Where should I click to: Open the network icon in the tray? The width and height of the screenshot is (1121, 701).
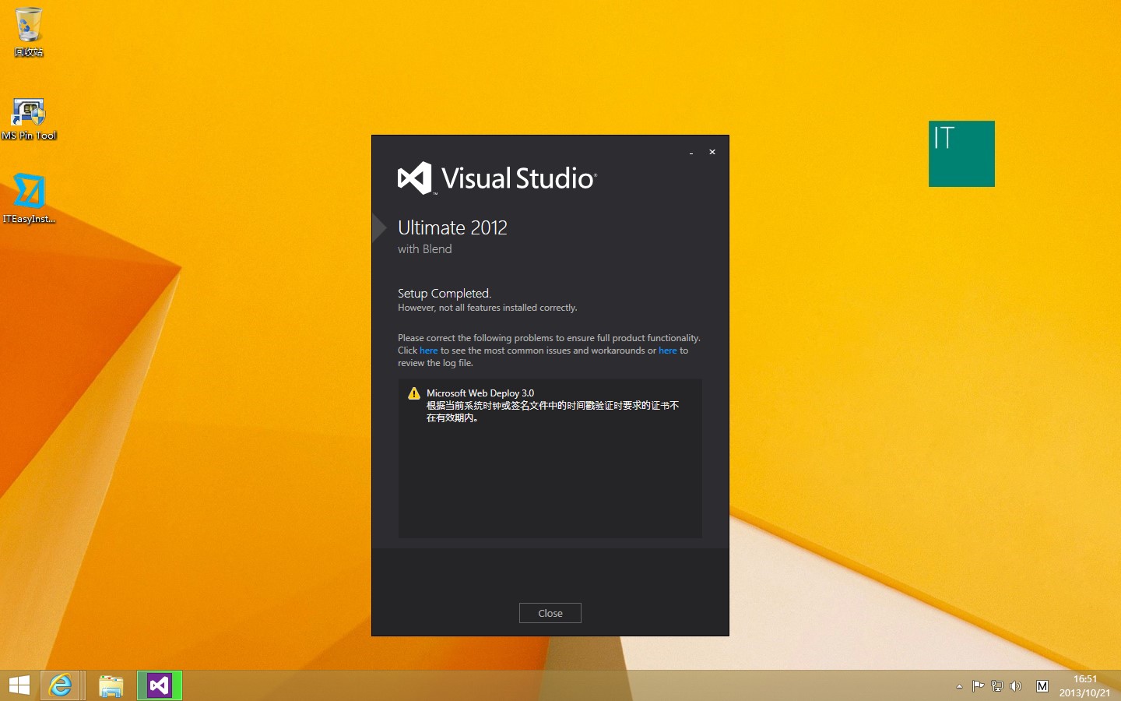(x=996, y=686)
